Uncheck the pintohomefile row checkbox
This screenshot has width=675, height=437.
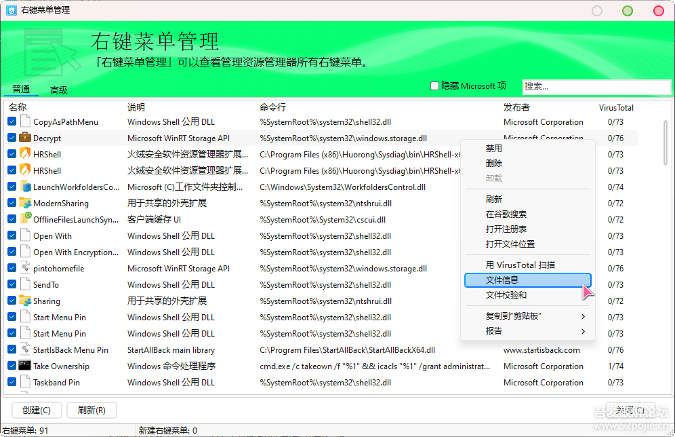[12, 268]
